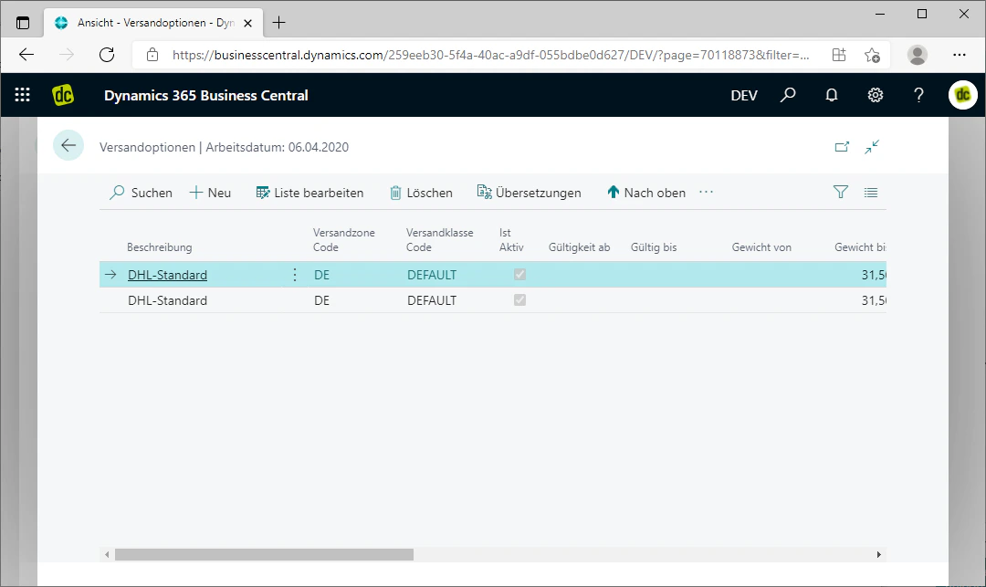
Task: Click DE cell in the second row
Action: point(321,300)
